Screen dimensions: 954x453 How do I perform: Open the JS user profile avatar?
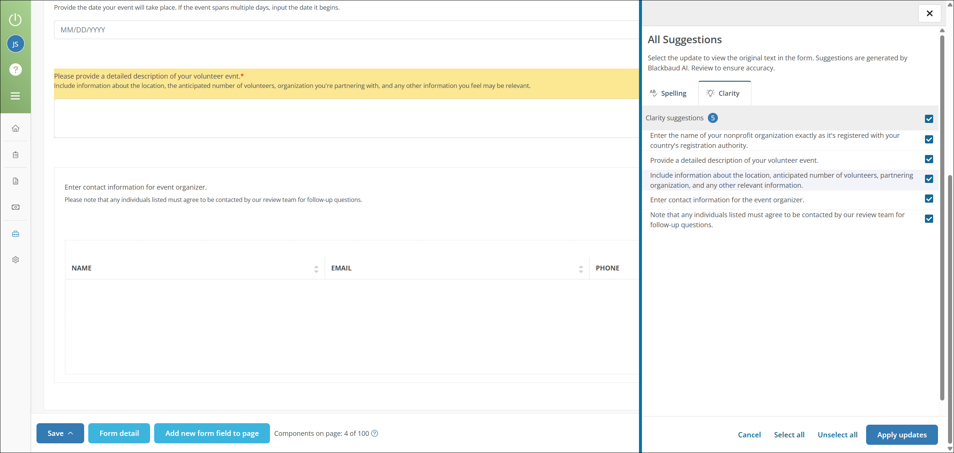(x=15, y=44)
